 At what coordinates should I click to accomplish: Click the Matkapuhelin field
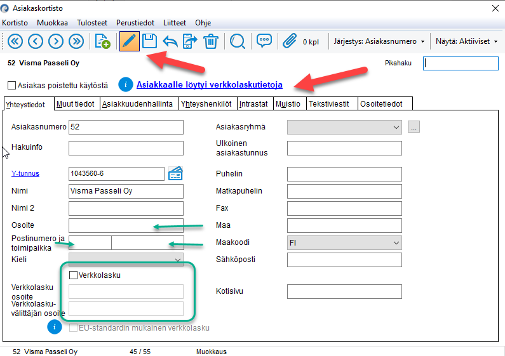coord(344,191)
